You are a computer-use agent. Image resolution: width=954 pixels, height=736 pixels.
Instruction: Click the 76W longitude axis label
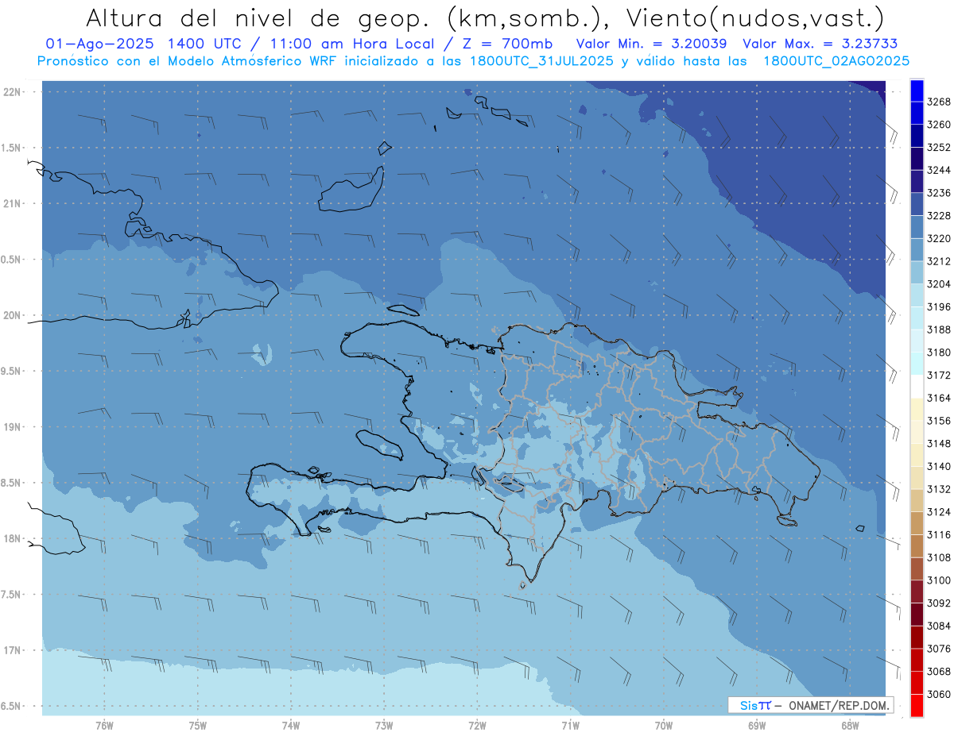point(104,726)
